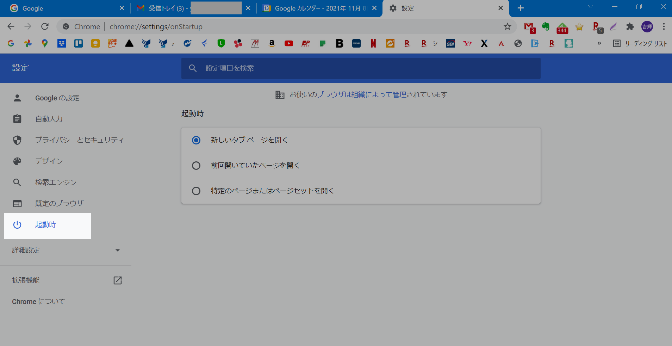Open プライバシーとセキュリティ in the settings sidebar
Screen dimensions: 672x346
pyautogui.click(x=79, y=140)
